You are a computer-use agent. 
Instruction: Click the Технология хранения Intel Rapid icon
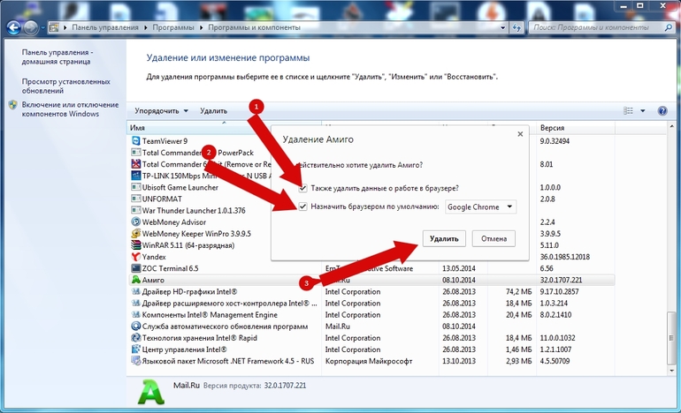136,338
